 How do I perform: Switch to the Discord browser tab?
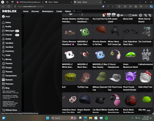[x=30, y=2]
